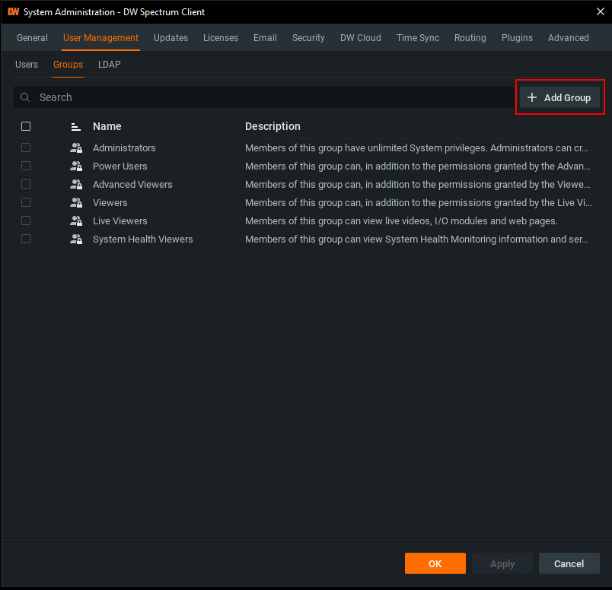This screenshot has height=590, width=612.
Task: Click the Viewers group icon
Action: [x=75, y=203]
